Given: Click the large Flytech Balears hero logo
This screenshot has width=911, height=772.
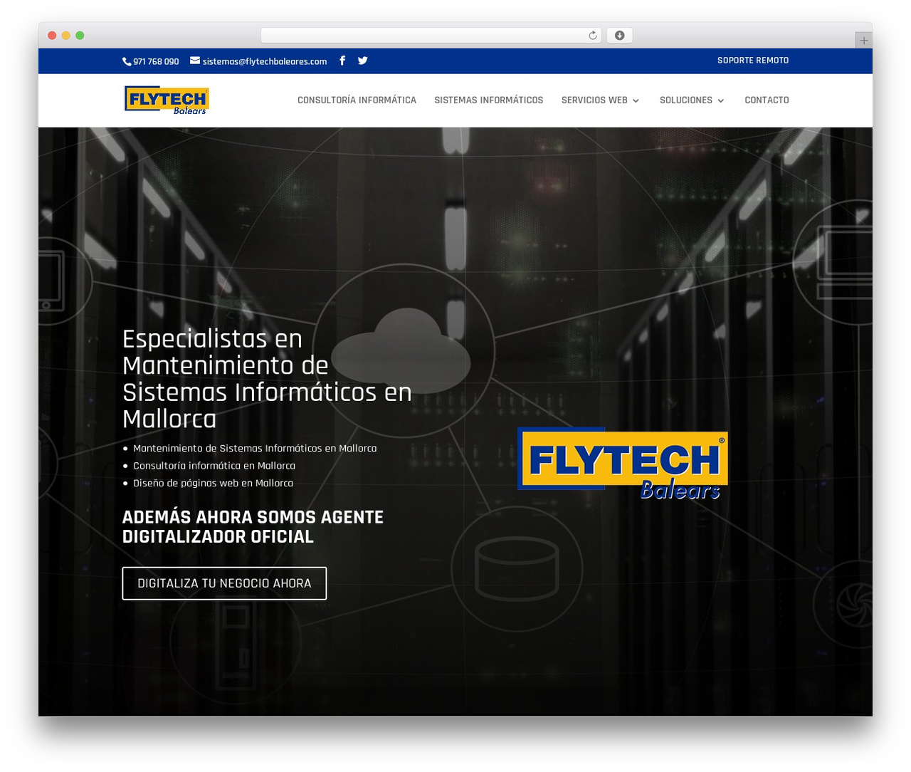Looking at the screenshot, I should click(x=623, y=463).
